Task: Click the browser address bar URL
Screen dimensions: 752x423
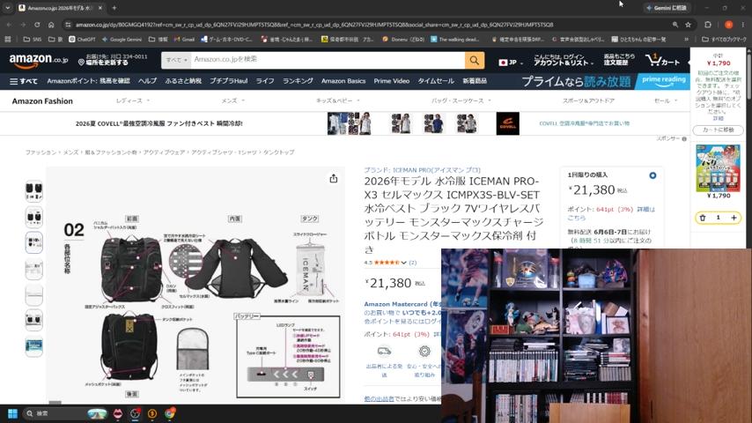Action: coord(314,25)
